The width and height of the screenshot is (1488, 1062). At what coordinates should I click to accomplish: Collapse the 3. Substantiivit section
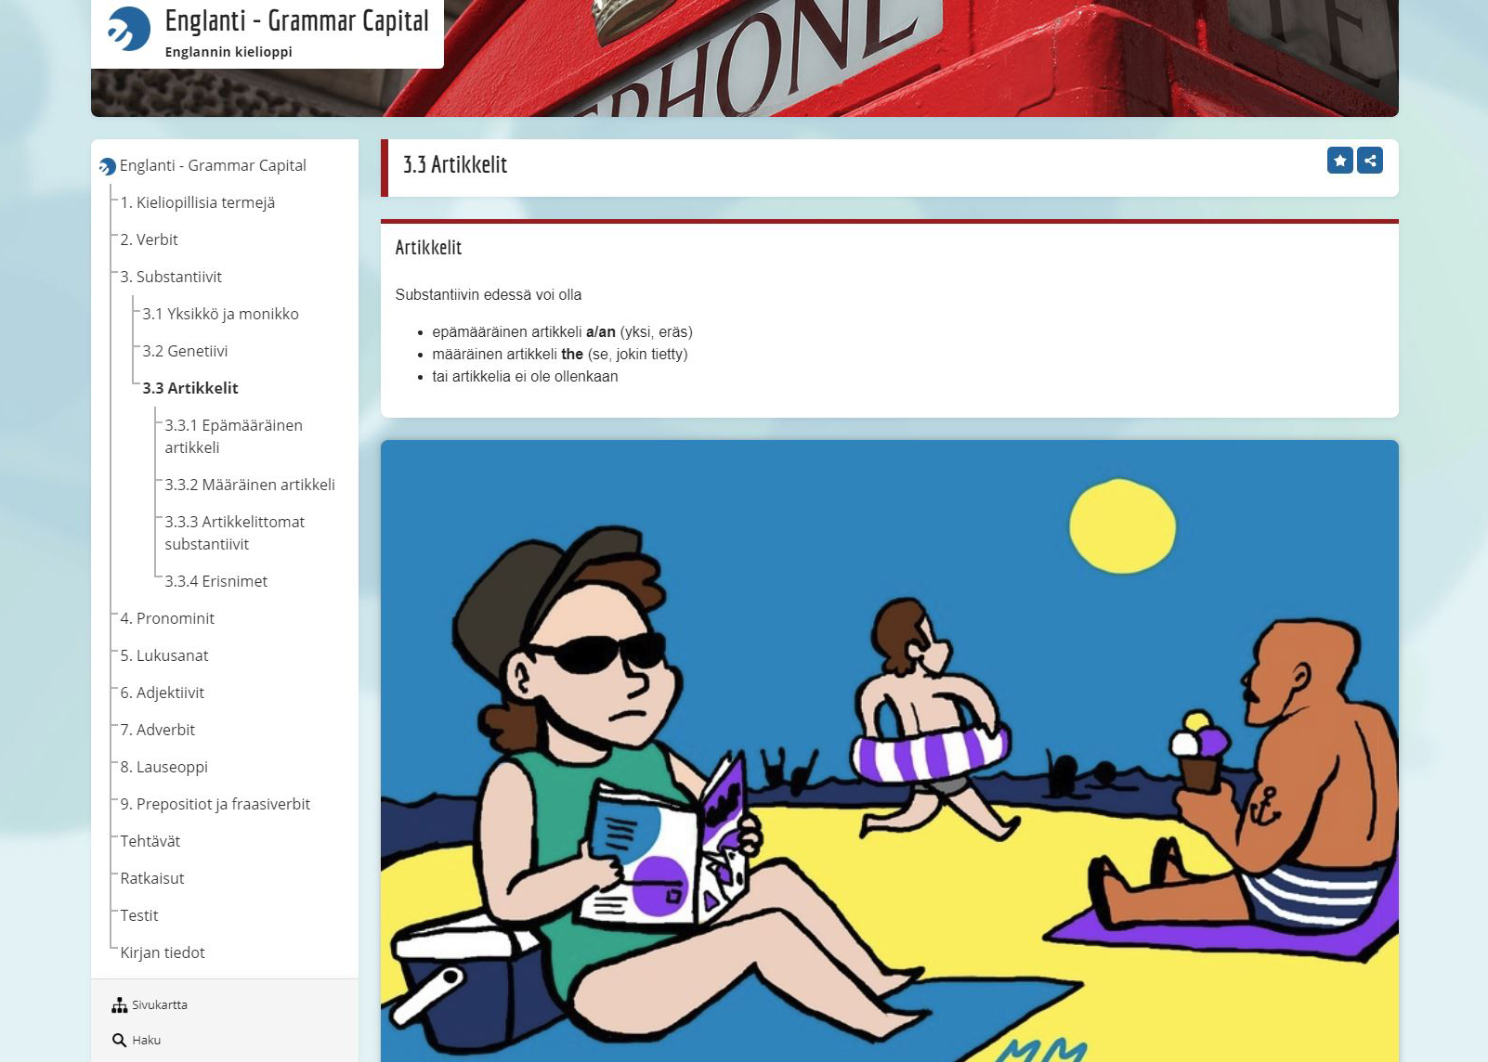[x=171, y=277]
